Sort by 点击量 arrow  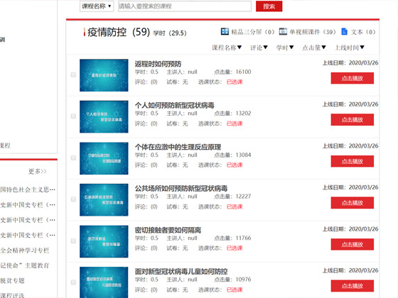click(323, 47)
